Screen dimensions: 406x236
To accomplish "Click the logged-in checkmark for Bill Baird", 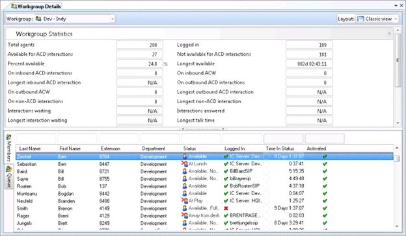I will tap(226, 171).
